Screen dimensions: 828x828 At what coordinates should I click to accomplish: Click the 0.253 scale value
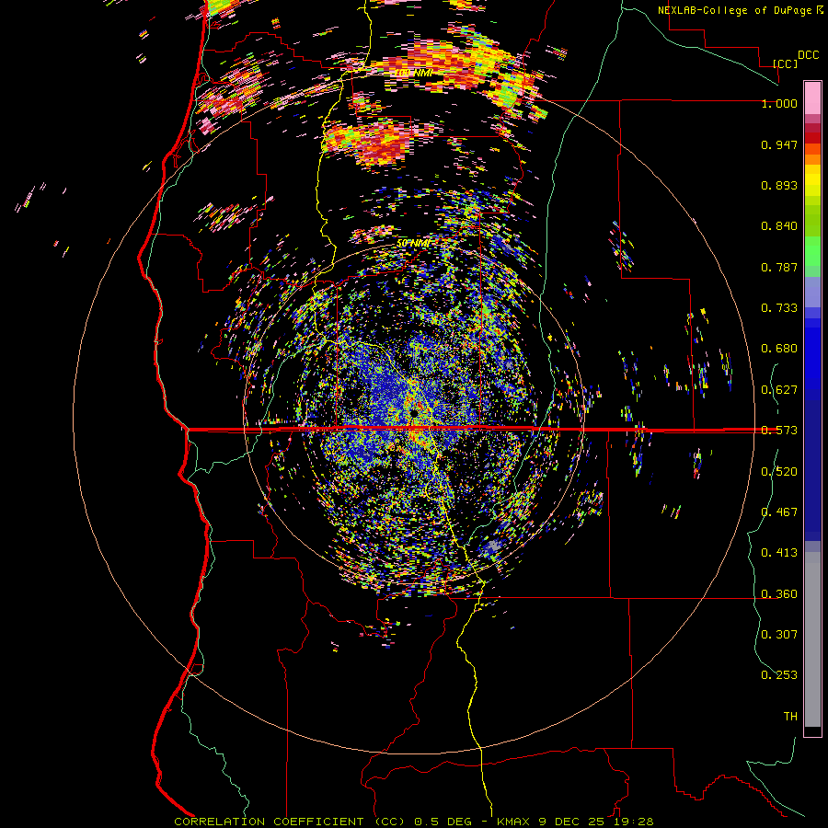[779, 675]
